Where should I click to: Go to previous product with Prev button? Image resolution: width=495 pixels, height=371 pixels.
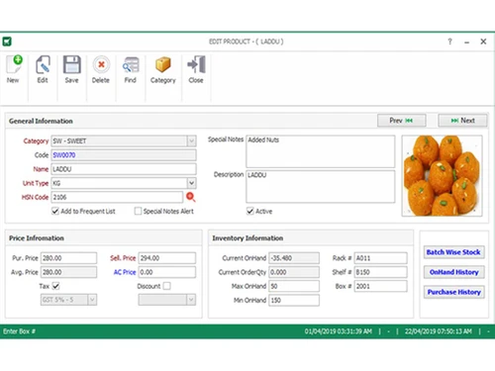coord(402,121)
